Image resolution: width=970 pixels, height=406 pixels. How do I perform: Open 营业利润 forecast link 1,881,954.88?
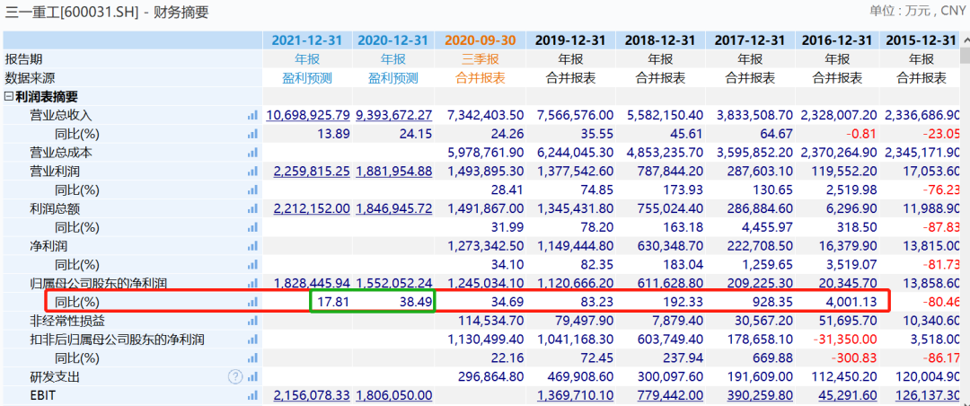coord(393,171)
